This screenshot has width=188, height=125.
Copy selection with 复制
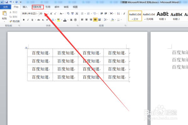(13, 17)
